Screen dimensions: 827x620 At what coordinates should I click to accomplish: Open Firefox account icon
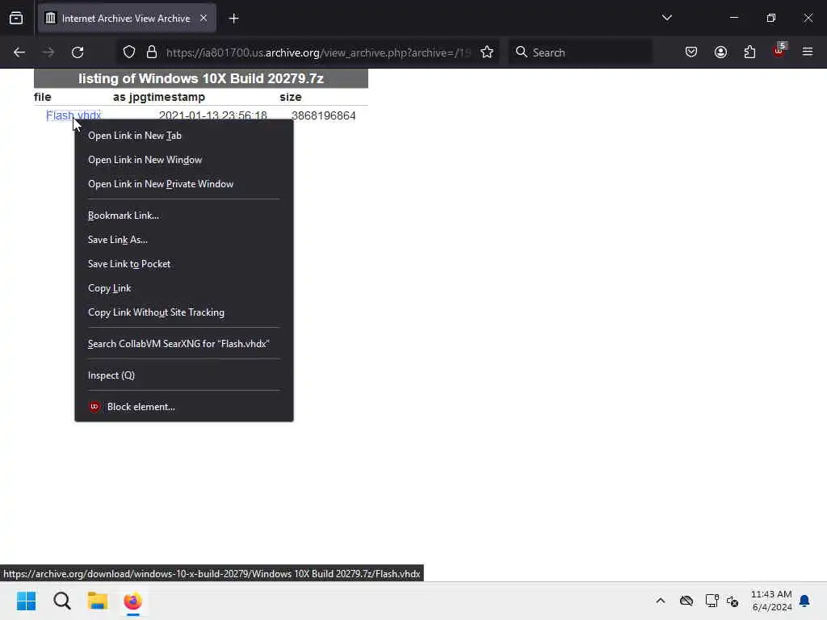click(720, 52)
